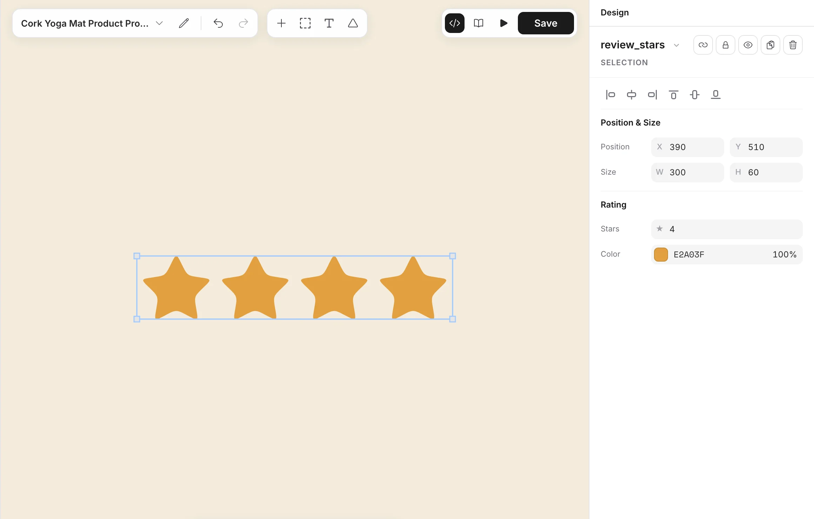Click the height field 60
The height and width of the screenshot is (519, 814).
click(x=766, y=173)
